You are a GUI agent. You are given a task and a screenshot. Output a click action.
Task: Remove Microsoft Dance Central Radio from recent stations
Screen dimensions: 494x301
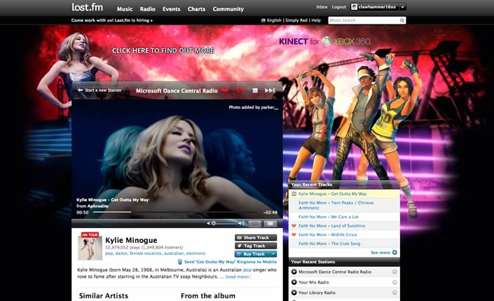click(x=394, y=272)
